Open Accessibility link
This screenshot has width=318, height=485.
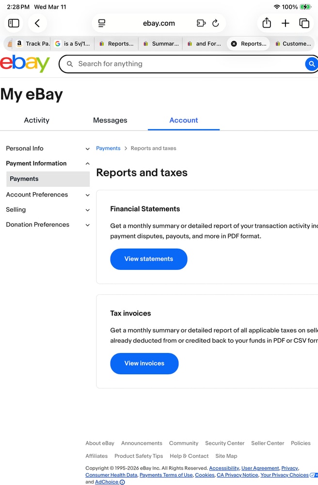tap(224, 468)
